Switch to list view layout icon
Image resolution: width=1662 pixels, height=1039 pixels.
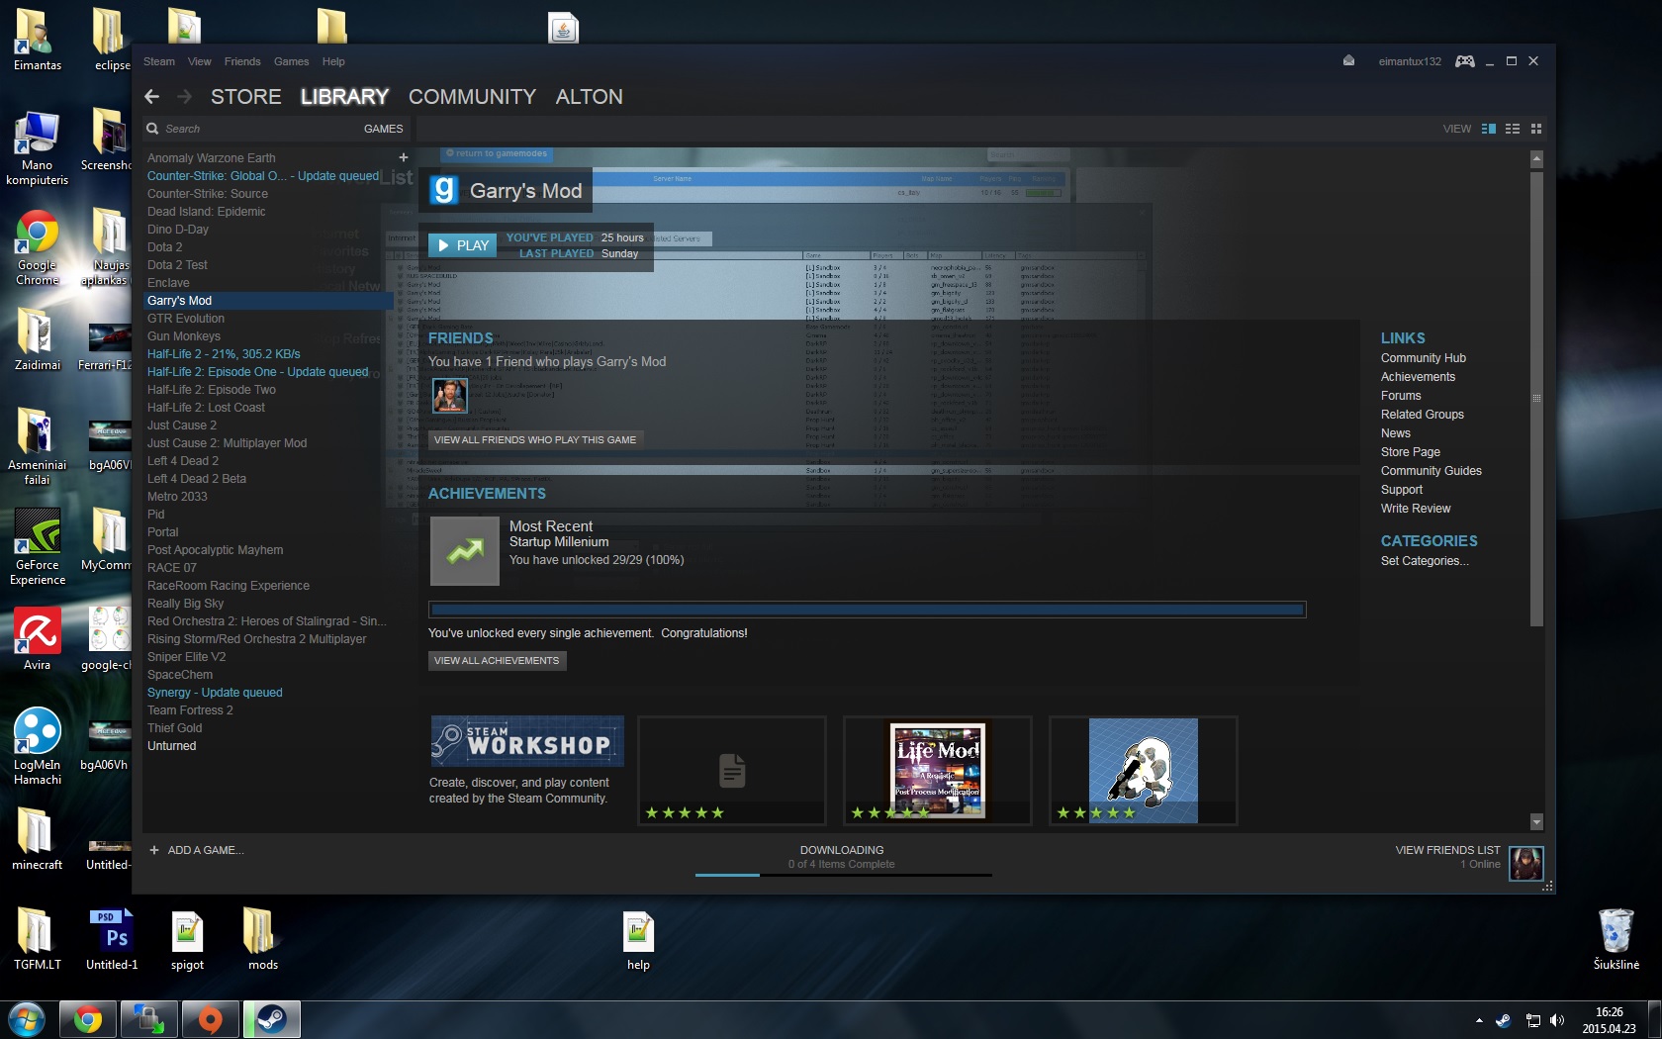coord(1512,129)
